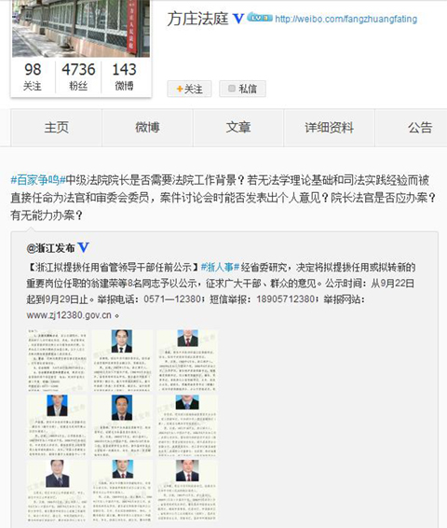Open the top-middle portrait document thumbnail
Viewport: 447px width, 528px height.
click(x=122, y=361)
